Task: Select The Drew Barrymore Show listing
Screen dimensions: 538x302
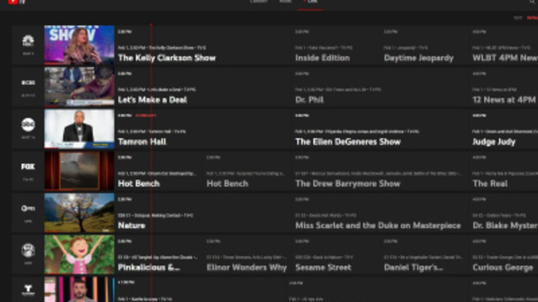Action: pyautogui.click(x=348, y=184)
